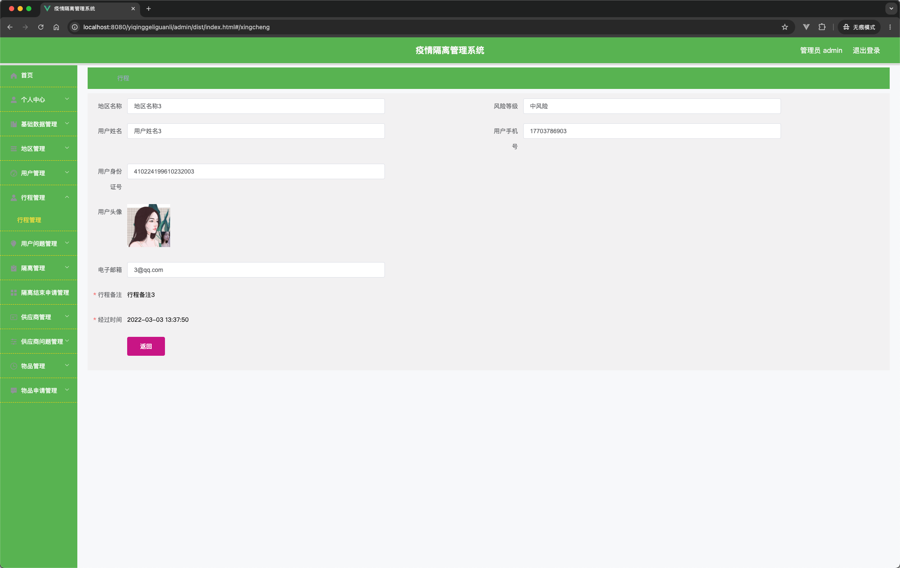Screen dimensions: 900x568
Task: Open the 供应商问题管理 menu
Action: (x=39, y=342)
